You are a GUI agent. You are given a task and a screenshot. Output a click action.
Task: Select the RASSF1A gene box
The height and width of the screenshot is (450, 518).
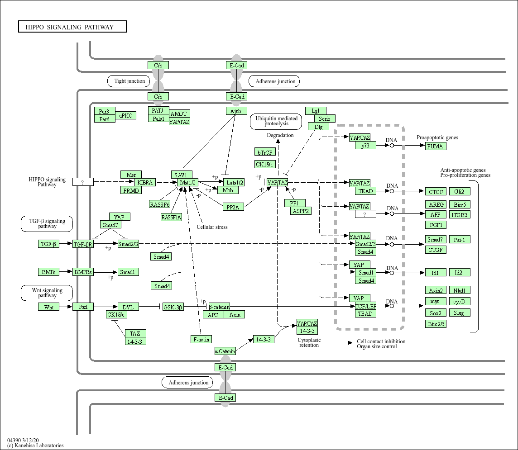[x=171, y=218]
